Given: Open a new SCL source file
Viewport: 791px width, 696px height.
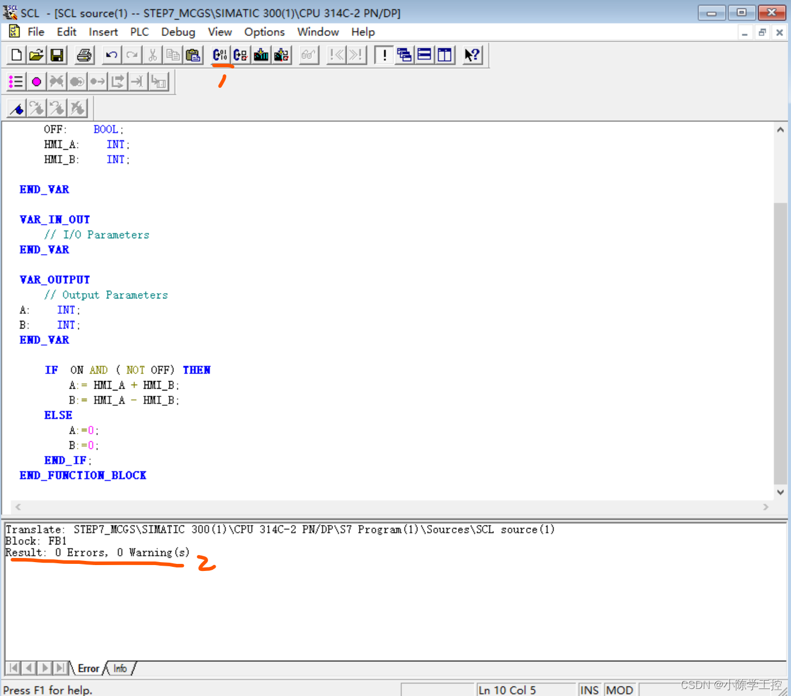Looking at the screenshot, I should pyautogui.click(x=15, y=54).
